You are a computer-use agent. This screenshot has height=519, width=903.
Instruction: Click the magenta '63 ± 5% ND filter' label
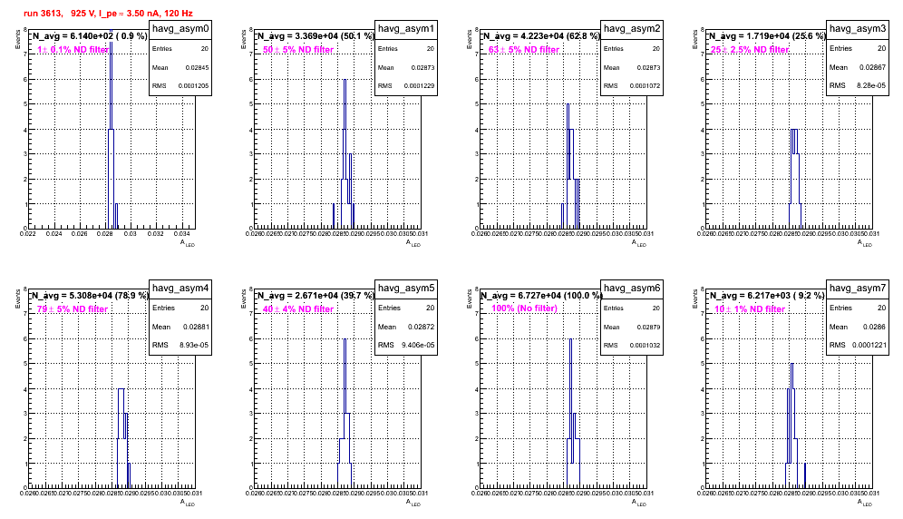point(524,50)
